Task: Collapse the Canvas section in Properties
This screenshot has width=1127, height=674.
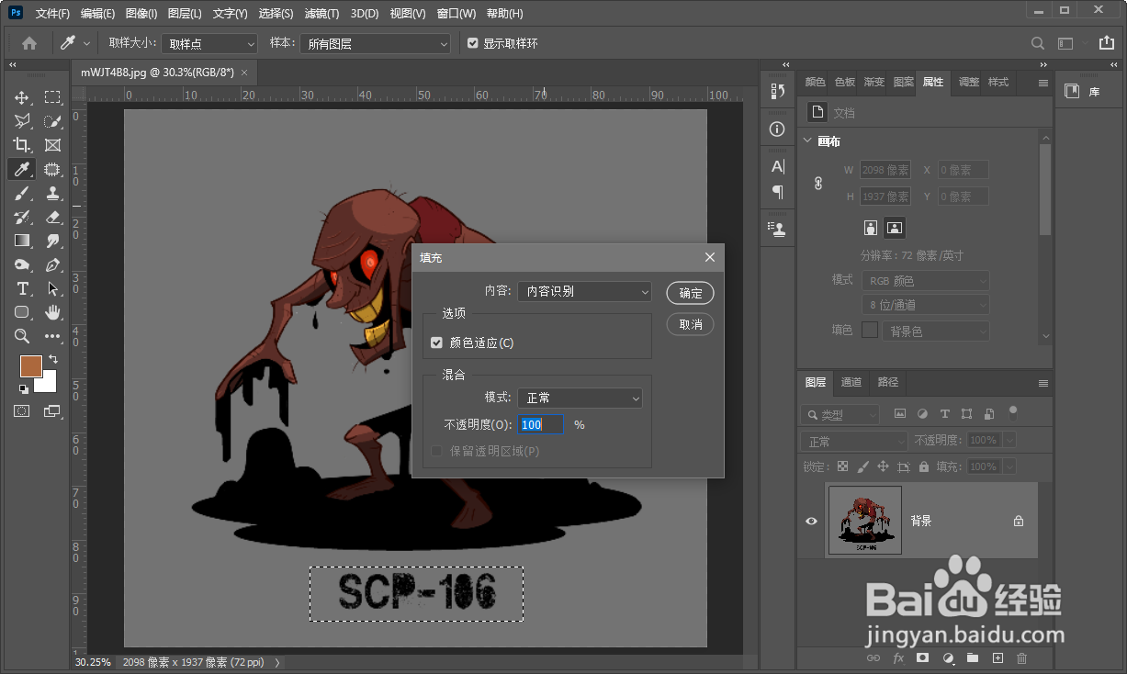Action: point(807,141)
